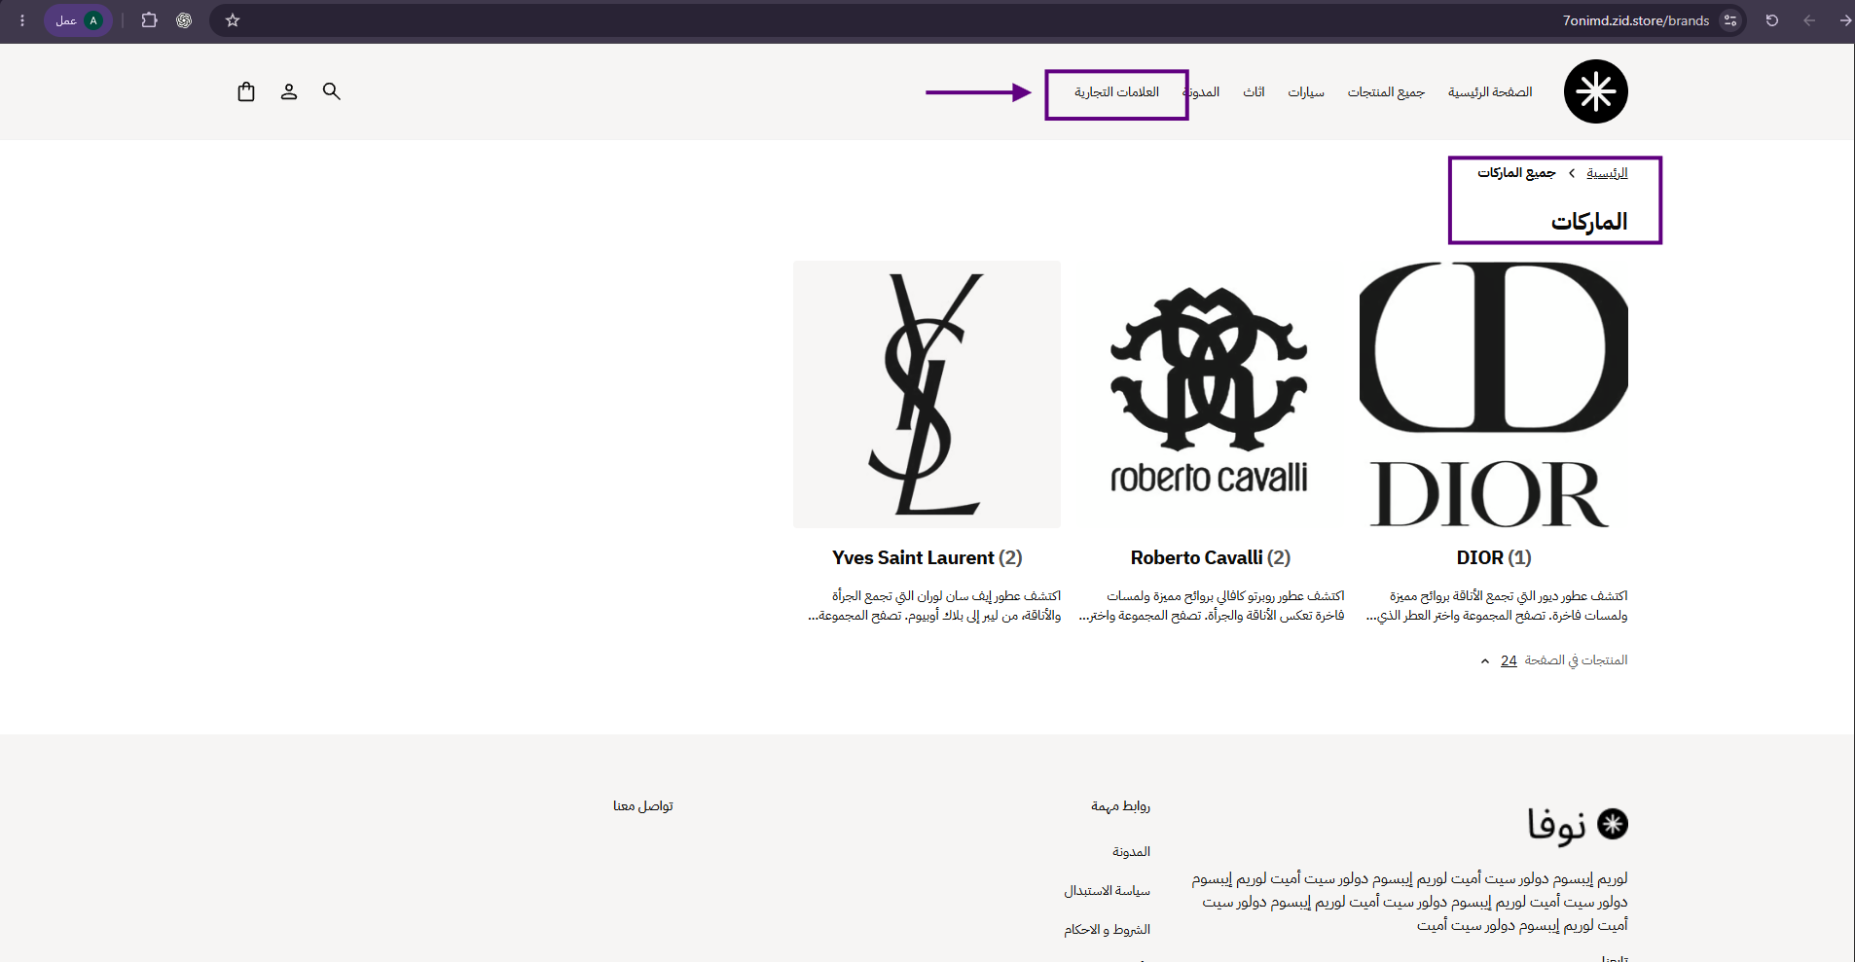The height and width of the screenshot is (962, 1855).
Task: Open the user account icon
Action: 289,91
